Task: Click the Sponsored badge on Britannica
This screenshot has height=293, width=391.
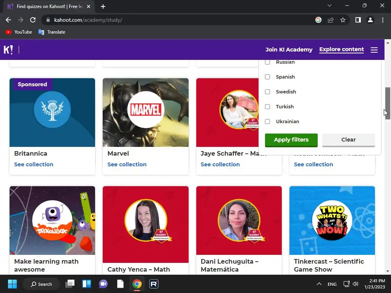Action: [32, 84]
